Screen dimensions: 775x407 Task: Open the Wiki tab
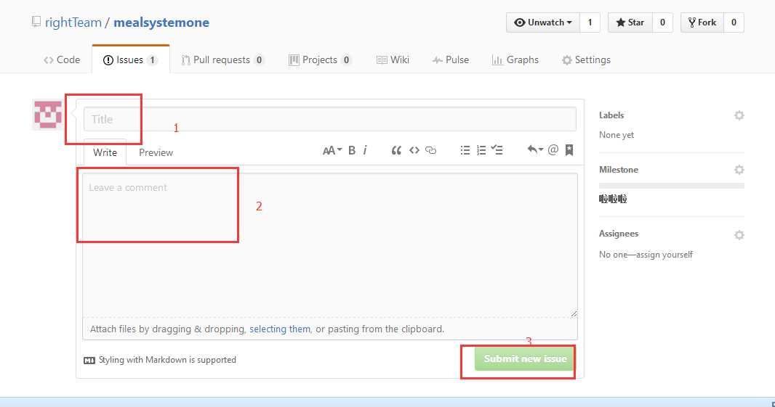[x=393, y=59]
